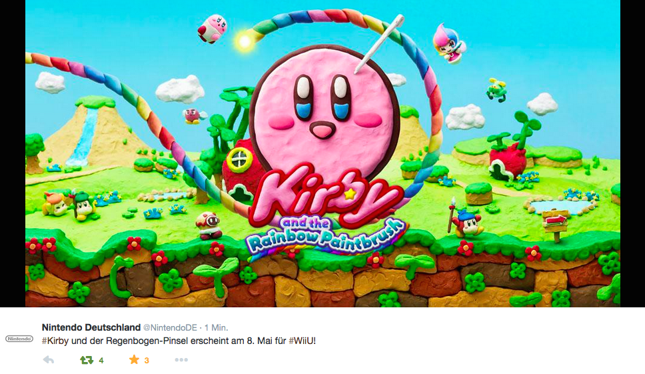
Task: Open the Nintendo Deutschland profile name
Action: (91, 327)
